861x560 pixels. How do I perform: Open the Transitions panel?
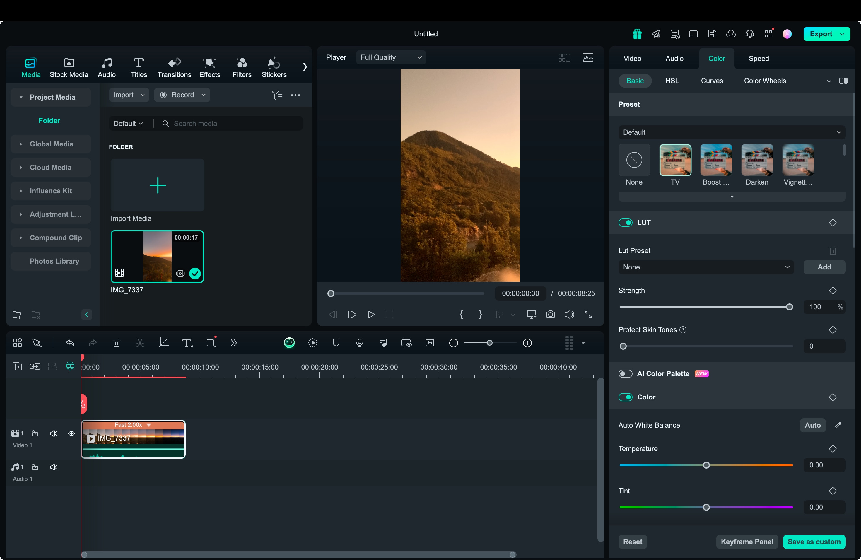[x=174, y=67]
